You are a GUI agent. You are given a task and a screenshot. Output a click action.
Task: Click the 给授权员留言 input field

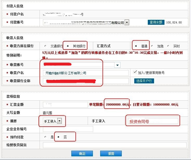click(x=114, y=145)
